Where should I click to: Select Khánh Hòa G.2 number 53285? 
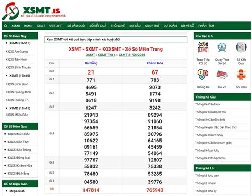tap(155, 174)
